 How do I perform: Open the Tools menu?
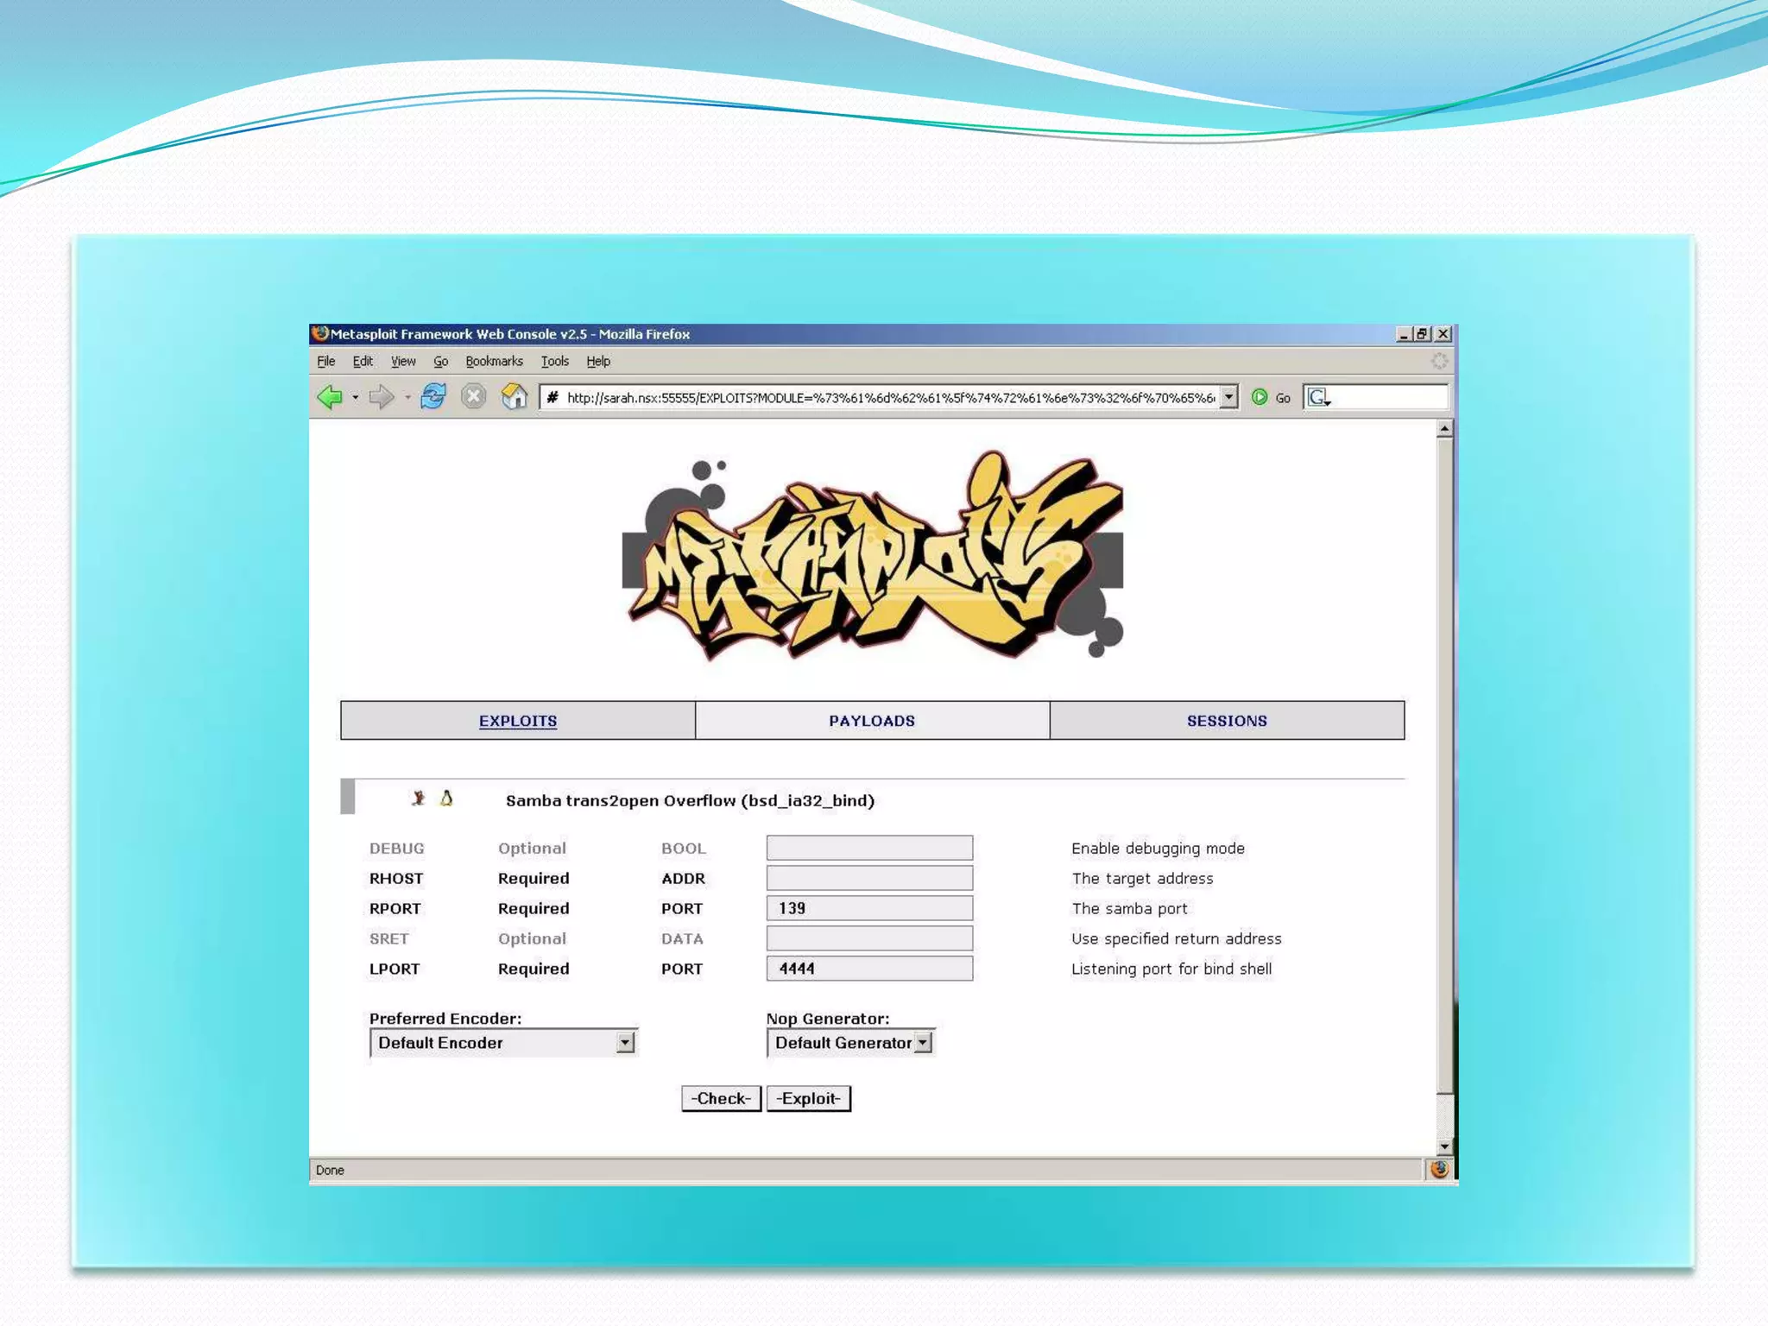[554, 361]
